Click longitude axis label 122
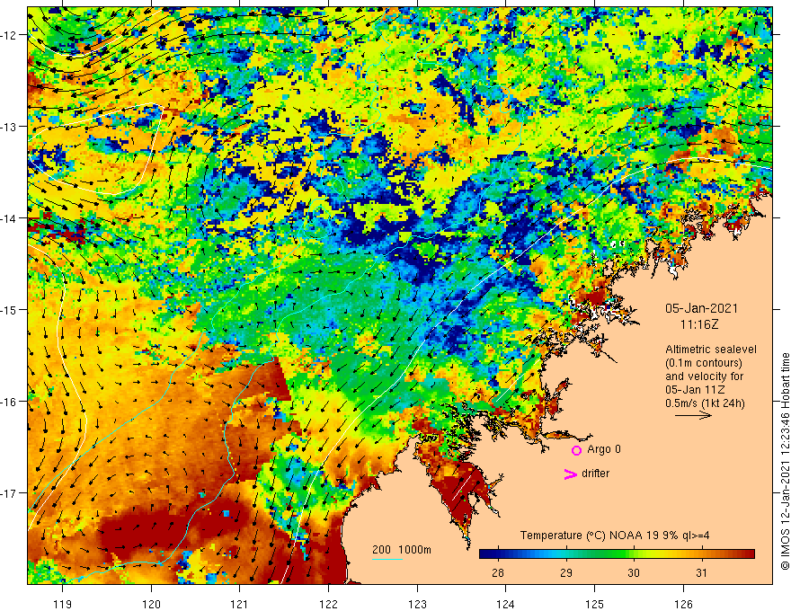The image size is (791, 611). pos(328,604)
